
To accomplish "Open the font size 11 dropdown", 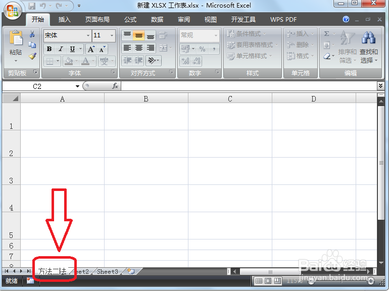I will click(x=112, y=35).
